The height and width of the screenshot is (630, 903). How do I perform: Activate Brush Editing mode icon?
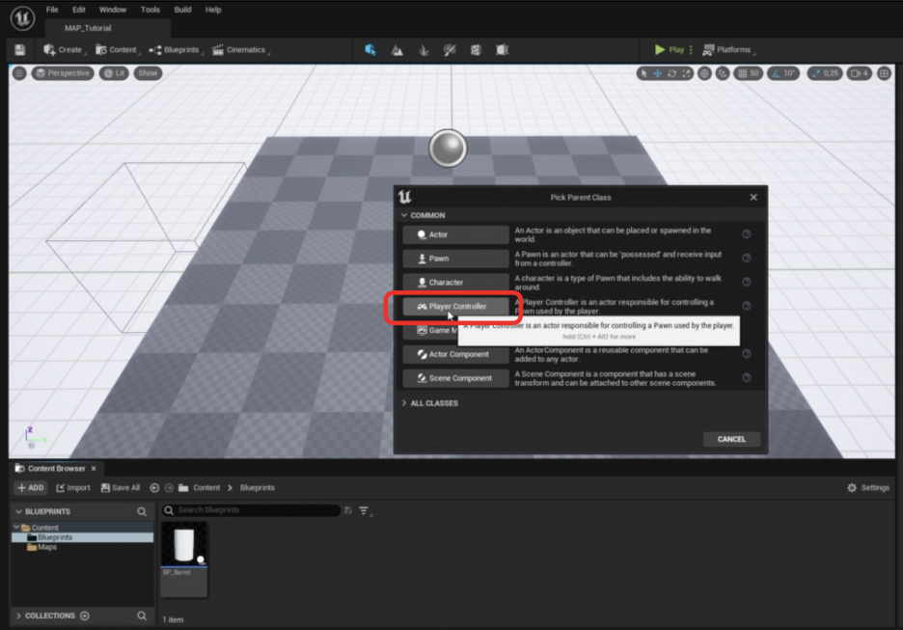[x=503, y=50]
